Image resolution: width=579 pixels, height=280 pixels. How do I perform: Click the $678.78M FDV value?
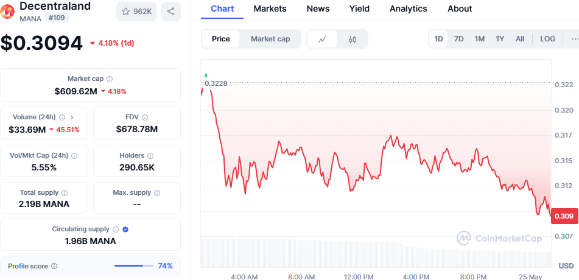(x=137, y=129)
